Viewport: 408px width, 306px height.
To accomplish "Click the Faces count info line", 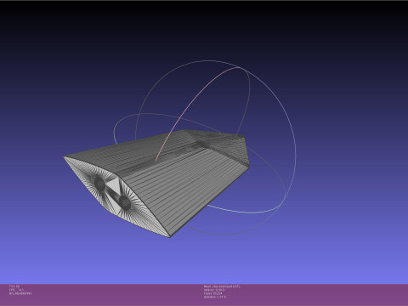I will pos(212,293).
